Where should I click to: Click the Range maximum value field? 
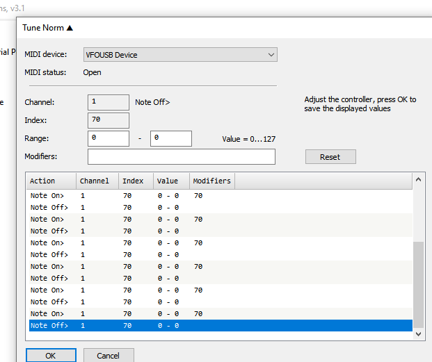coord(170,138)
